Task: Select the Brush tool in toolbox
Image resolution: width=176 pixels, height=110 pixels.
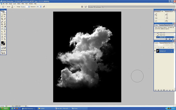Action: click(x=5, y=22)
